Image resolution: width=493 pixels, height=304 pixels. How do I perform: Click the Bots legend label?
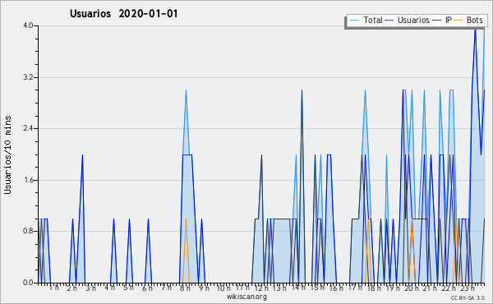[474, 20]
